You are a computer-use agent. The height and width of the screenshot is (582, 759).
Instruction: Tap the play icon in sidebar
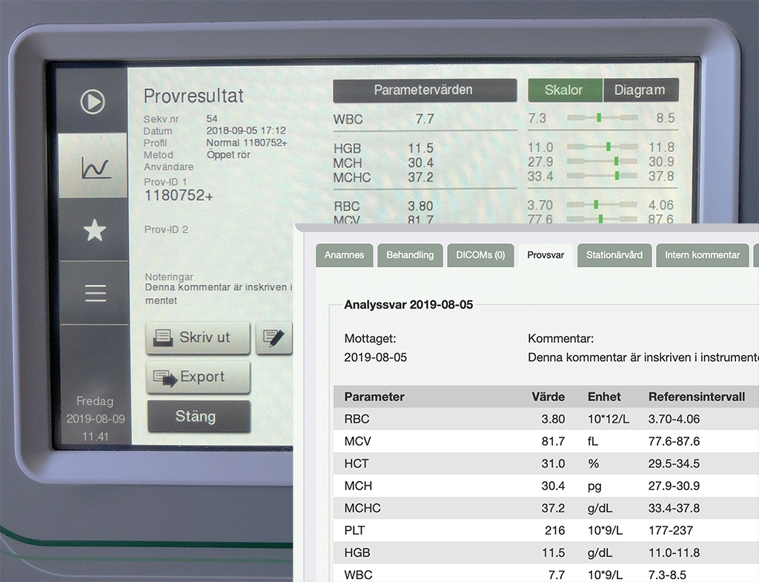(93, 102)
